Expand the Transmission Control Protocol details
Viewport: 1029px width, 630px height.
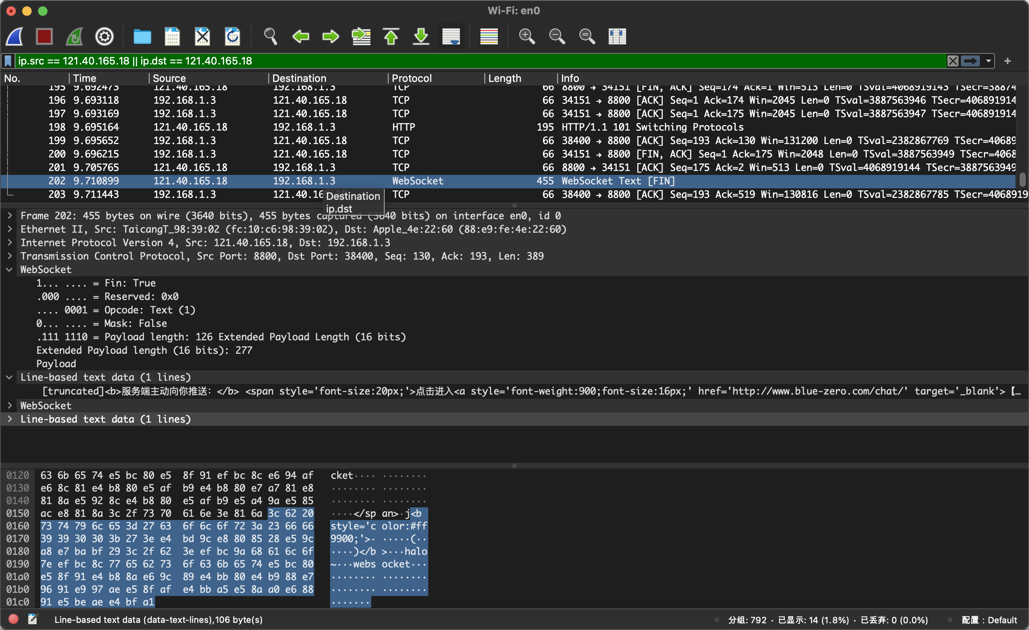coord(9,256)
